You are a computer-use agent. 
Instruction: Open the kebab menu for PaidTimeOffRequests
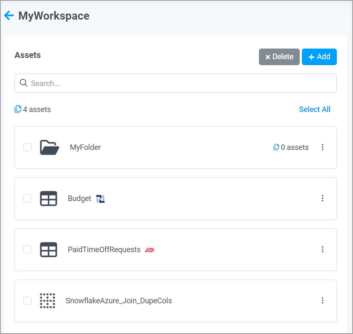point(323,249)
